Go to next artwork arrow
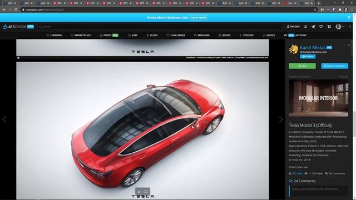The image size is (356, 200). coord(281,119)
